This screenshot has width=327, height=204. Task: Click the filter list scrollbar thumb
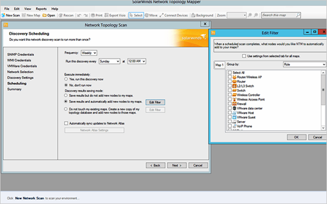(x=323, y=90)
